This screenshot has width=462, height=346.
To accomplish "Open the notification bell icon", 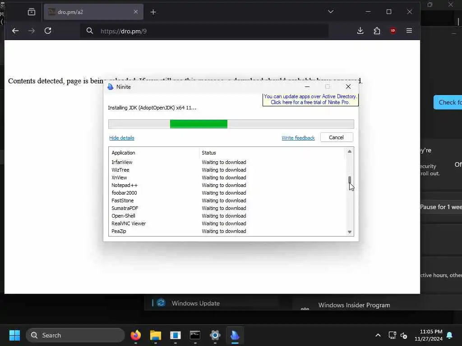I will pyautogui.click(x=450, y=335).
